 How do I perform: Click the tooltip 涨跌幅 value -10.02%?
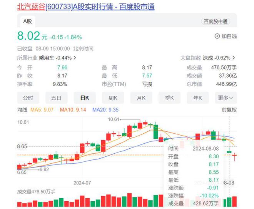tap(209, 196)
